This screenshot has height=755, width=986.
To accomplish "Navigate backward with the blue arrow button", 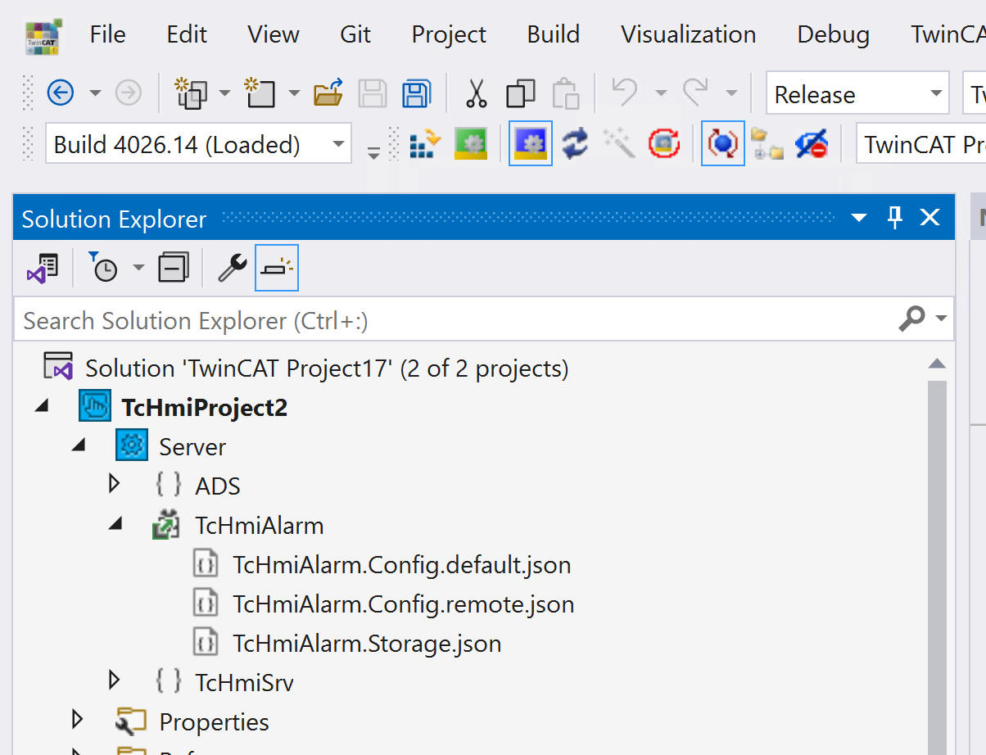I will (61, 93).
